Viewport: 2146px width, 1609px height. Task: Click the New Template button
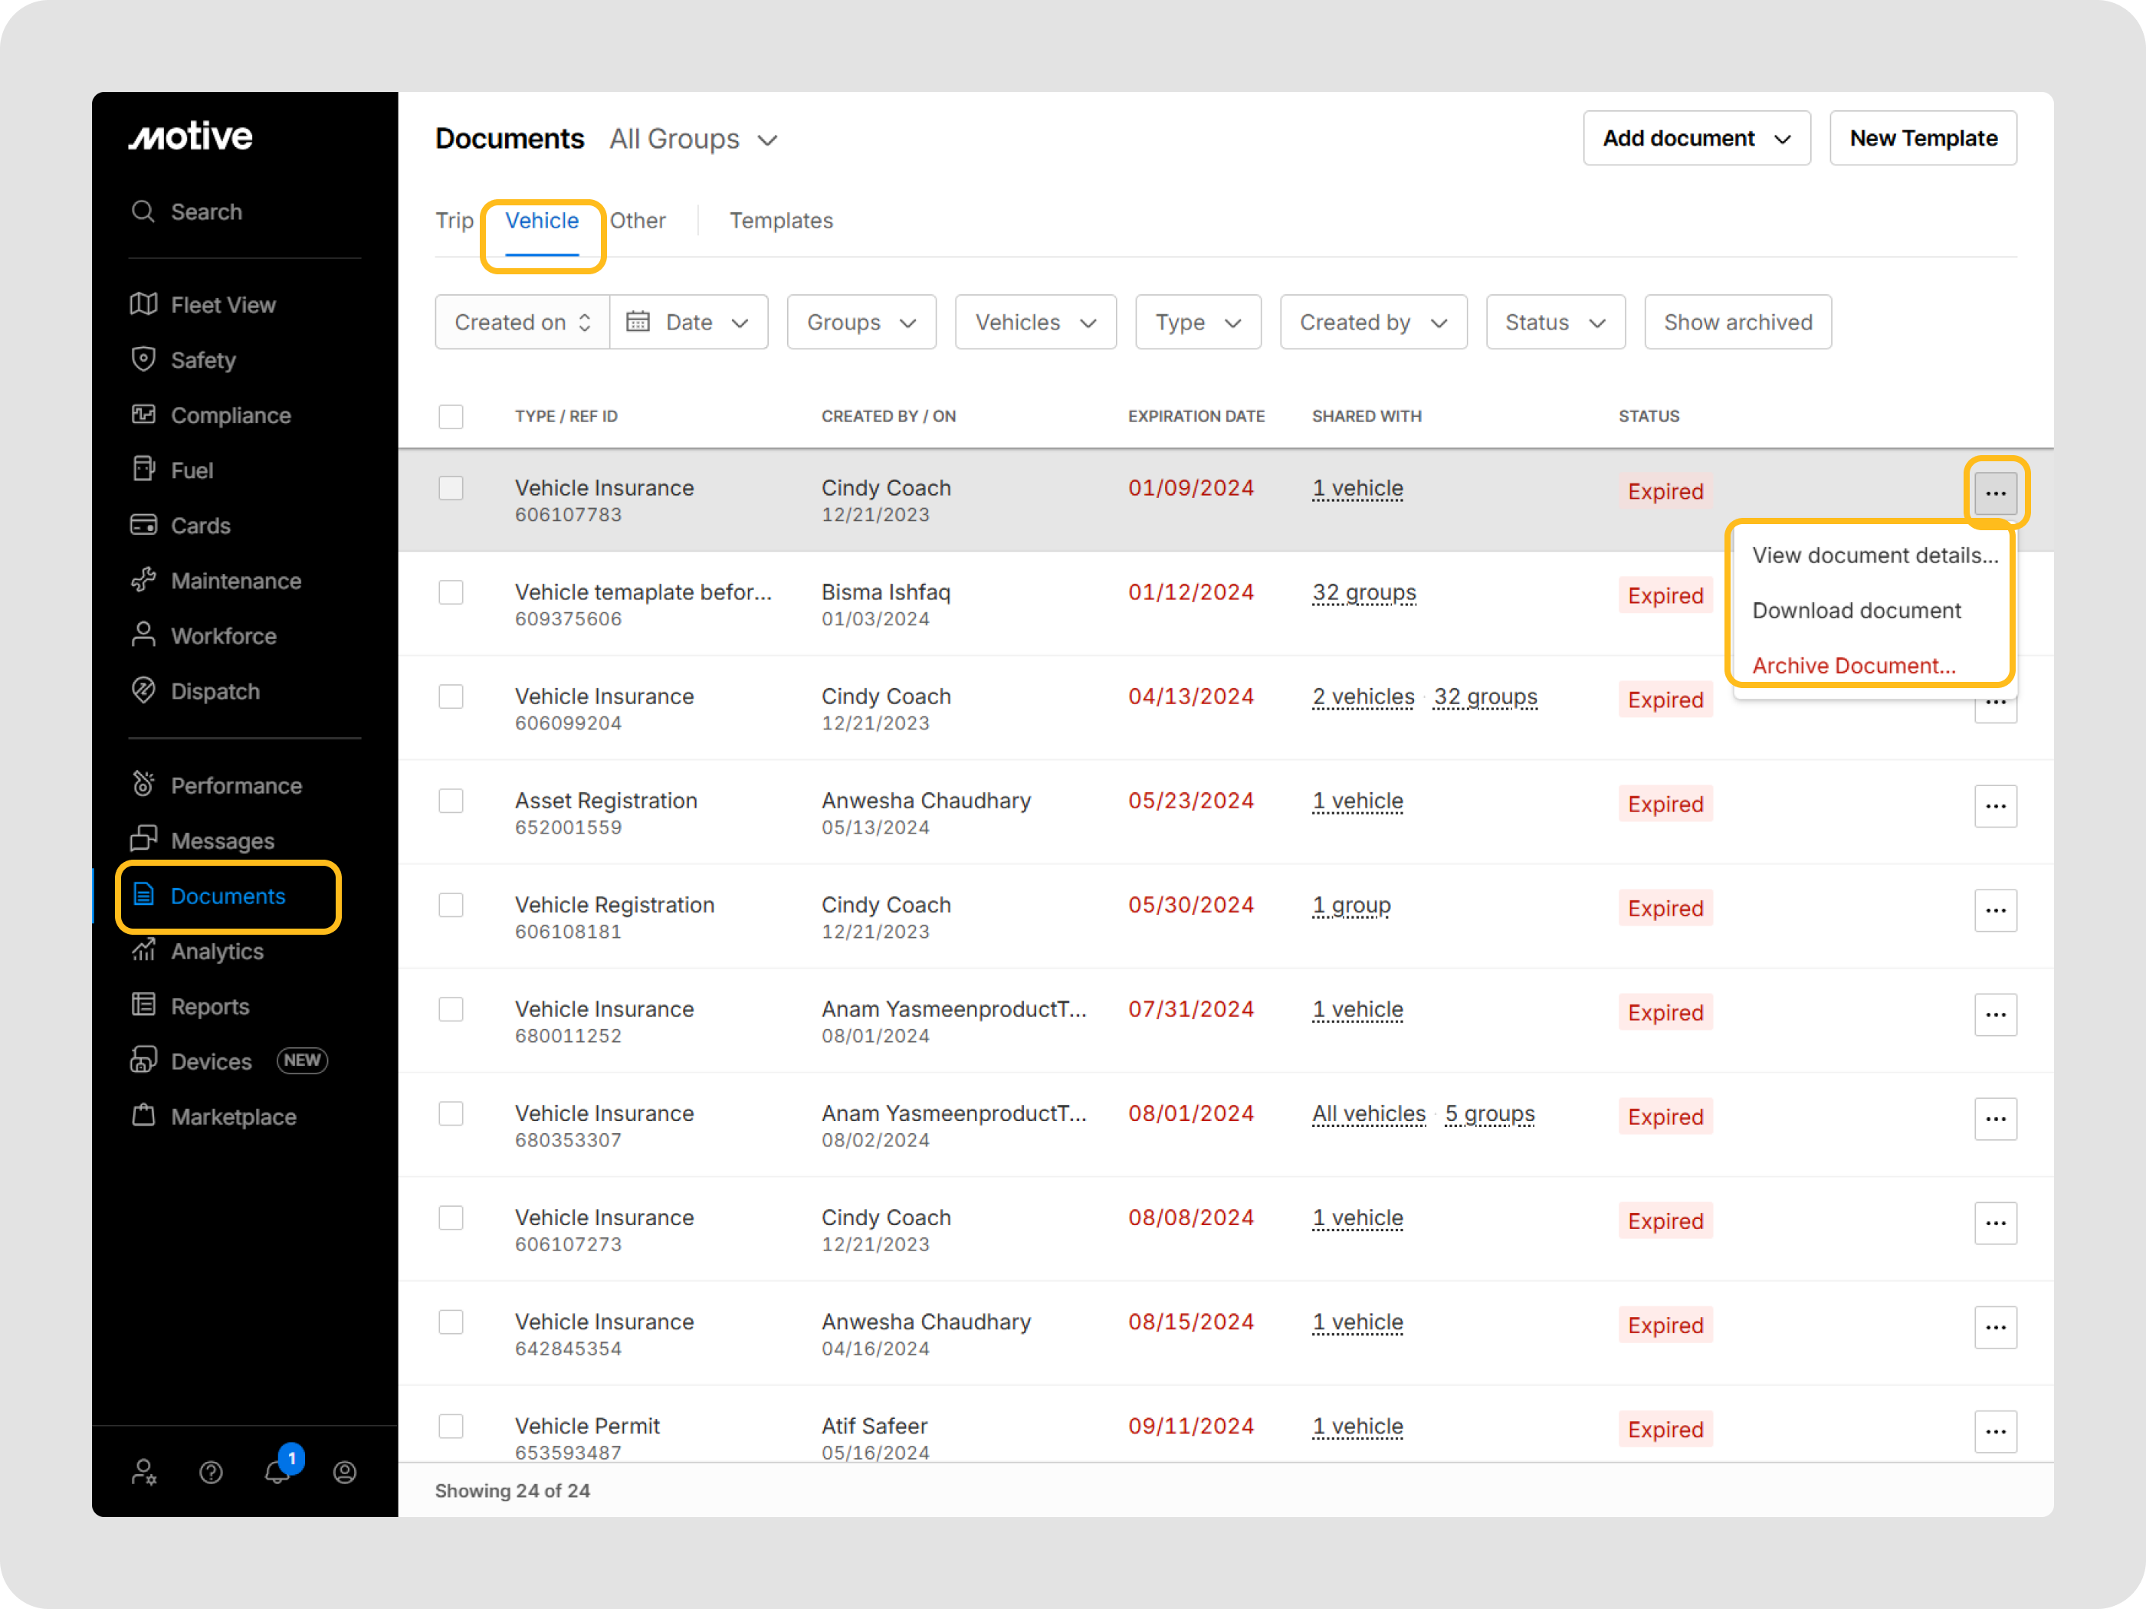(1922, 139)
